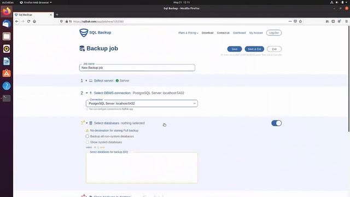This screenshot has height=197, width=350.
Task: Bookmark this page with the star icon
Action: (300, 21)
